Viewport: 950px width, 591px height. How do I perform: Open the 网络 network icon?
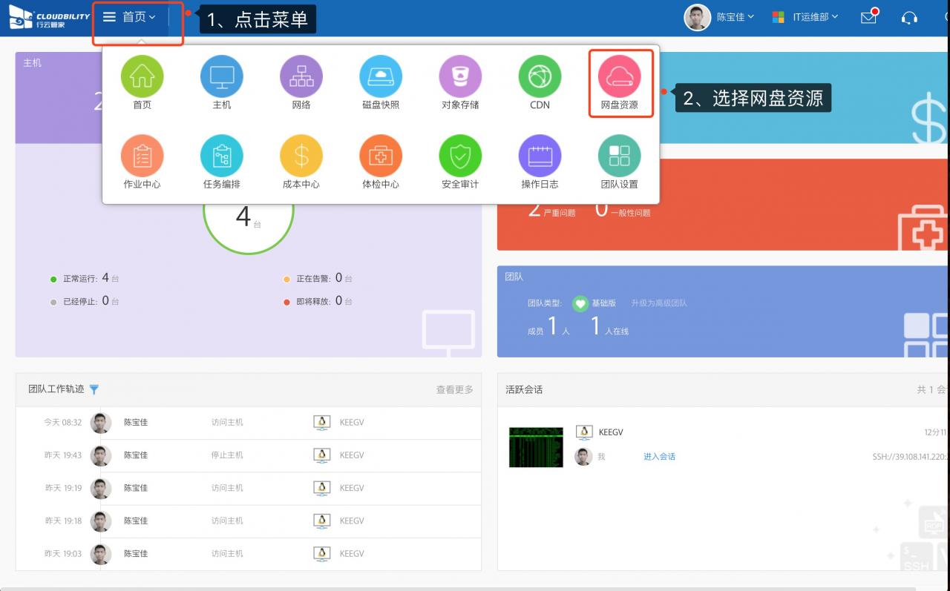point(301,76)
